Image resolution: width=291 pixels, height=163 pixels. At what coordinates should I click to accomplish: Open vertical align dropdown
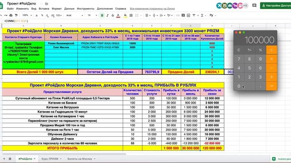pyautogui.click(x=155, y=15)
